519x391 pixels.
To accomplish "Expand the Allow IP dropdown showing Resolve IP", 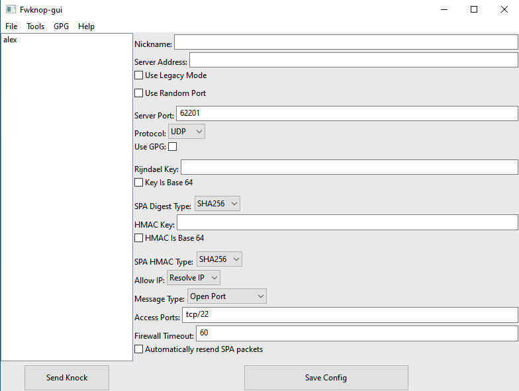I will click(193, 278).
